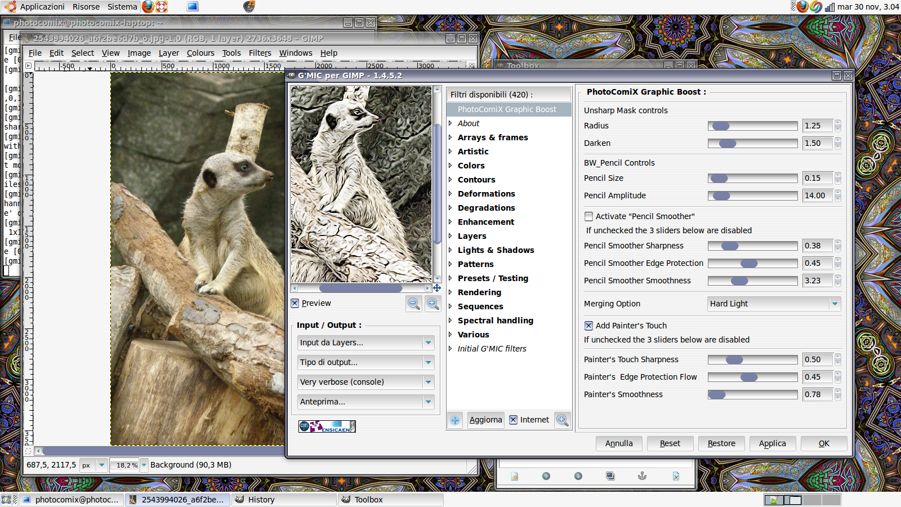Viewport: 901px width, 507px height.
Task: Open the Sistema menu in top panel
Action: tap(122, 7)
